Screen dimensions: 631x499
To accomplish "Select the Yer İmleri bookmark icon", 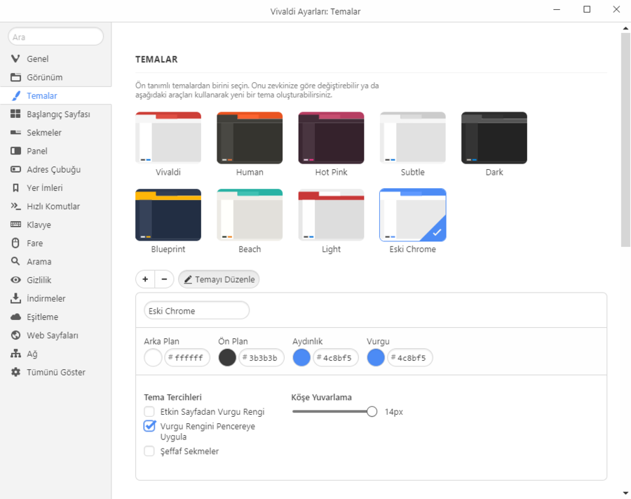I will 15,188.
